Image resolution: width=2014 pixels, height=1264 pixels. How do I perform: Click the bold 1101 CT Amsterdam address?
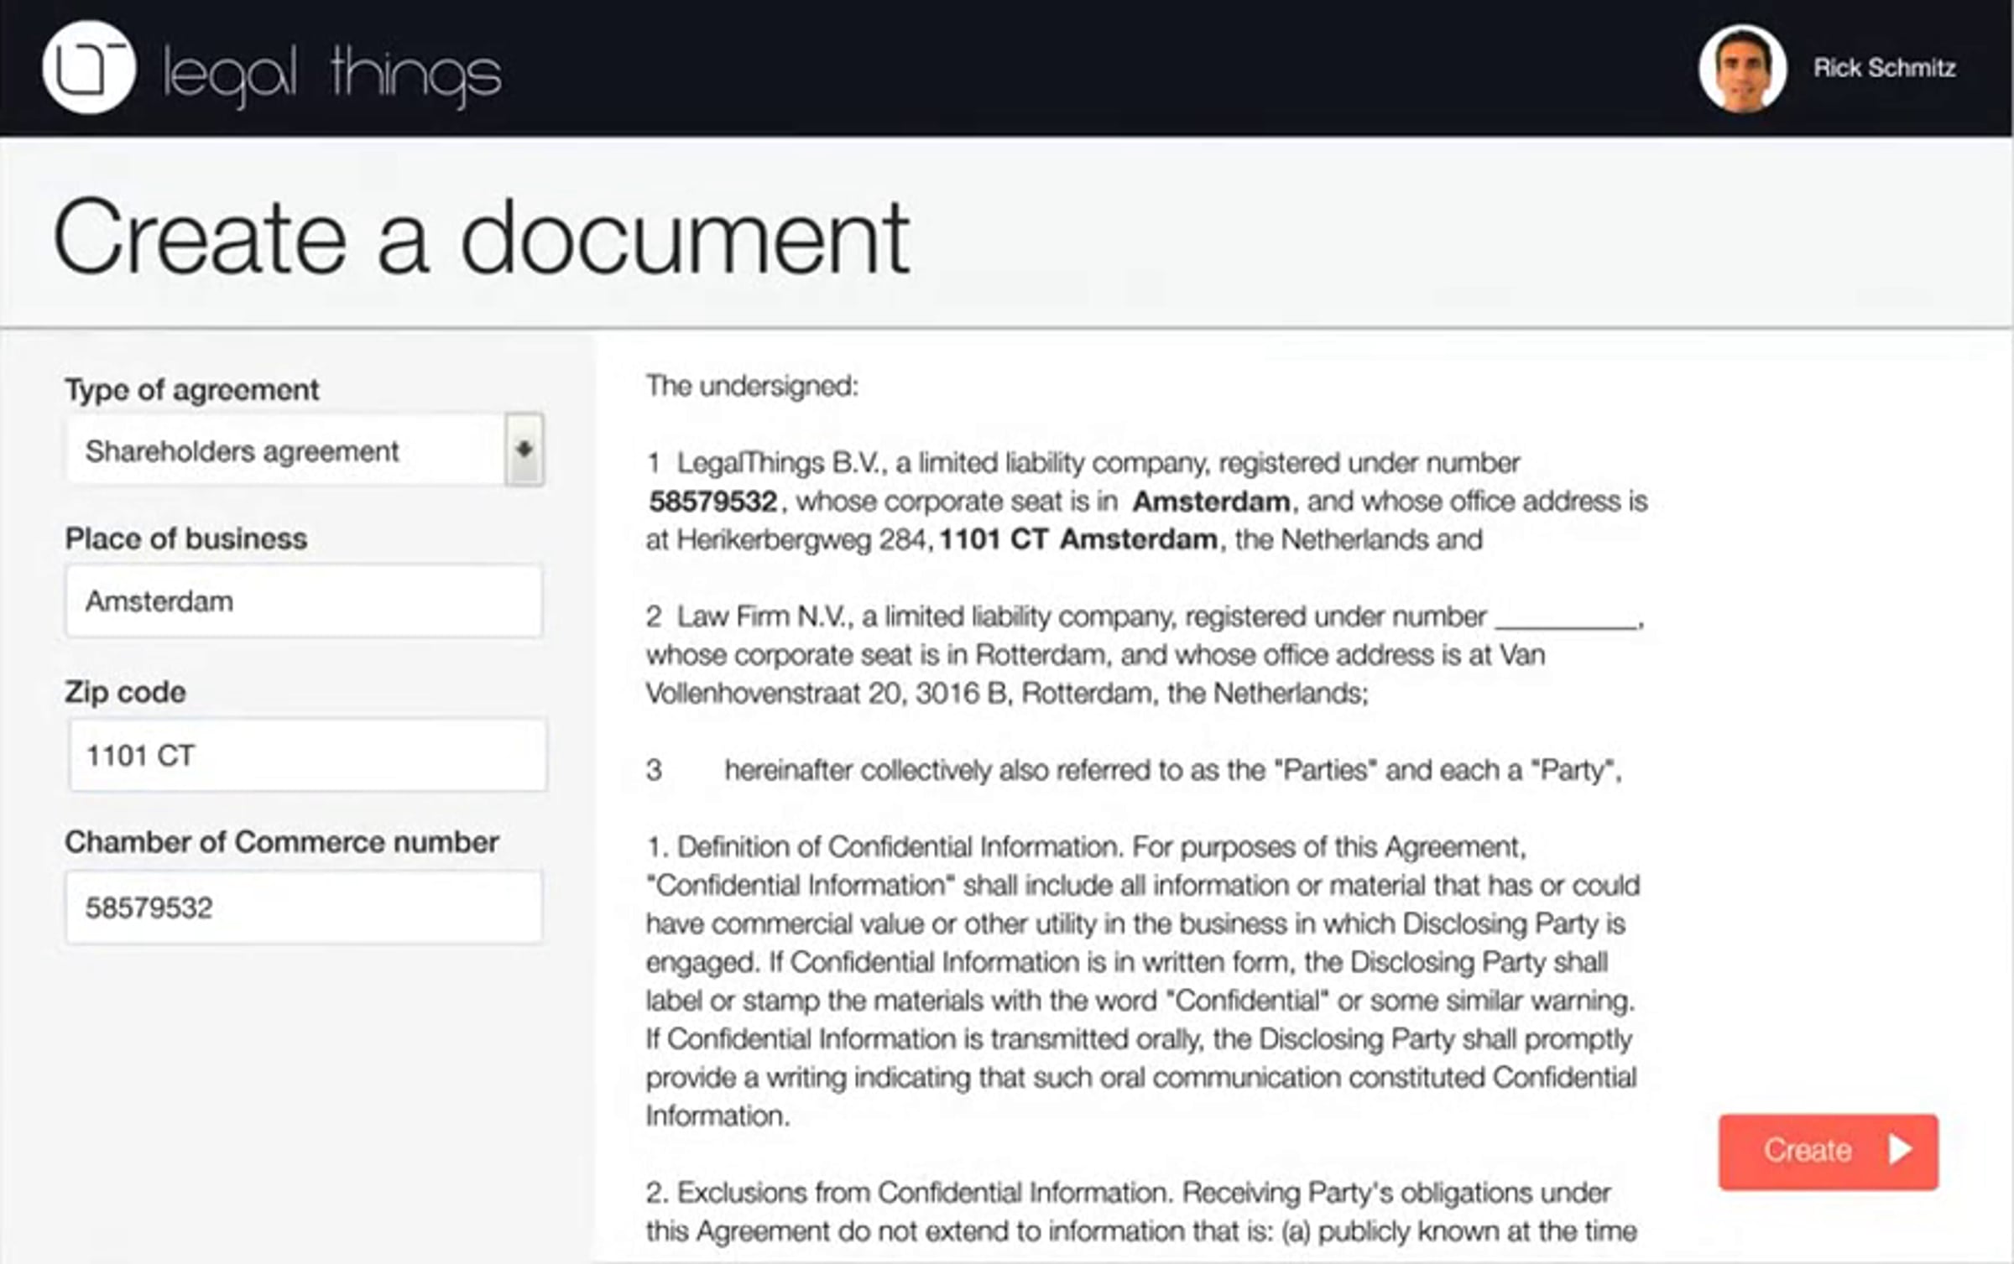coord(1078,539)
